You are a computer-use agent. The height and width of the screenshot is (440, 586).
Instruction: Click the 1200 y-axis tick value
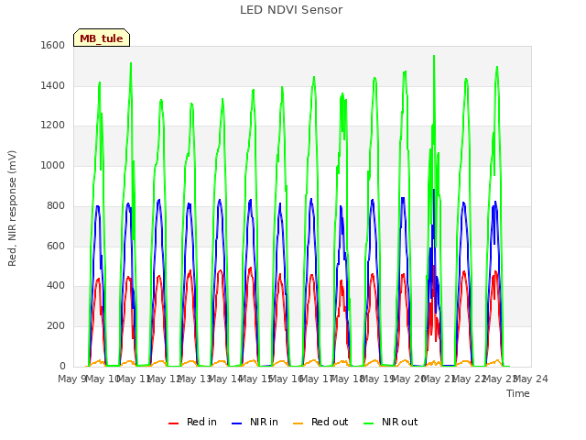[53, 126]
